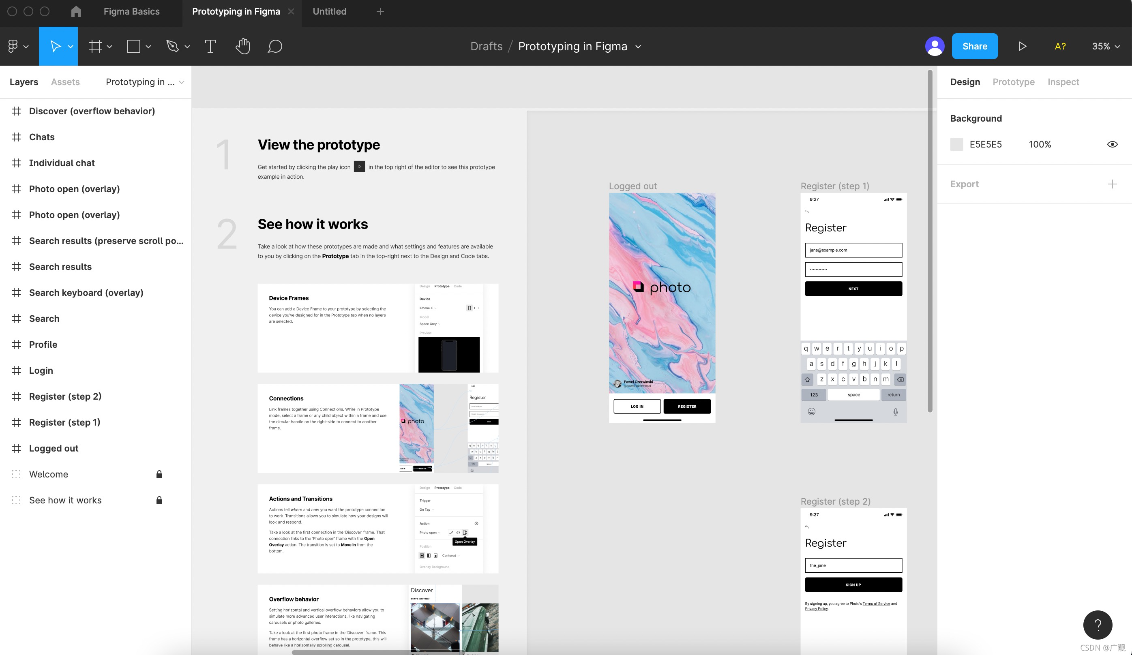Screen dimensions: 1132x655
Task: Select the Design tab
Action: [x=965, y=82]
